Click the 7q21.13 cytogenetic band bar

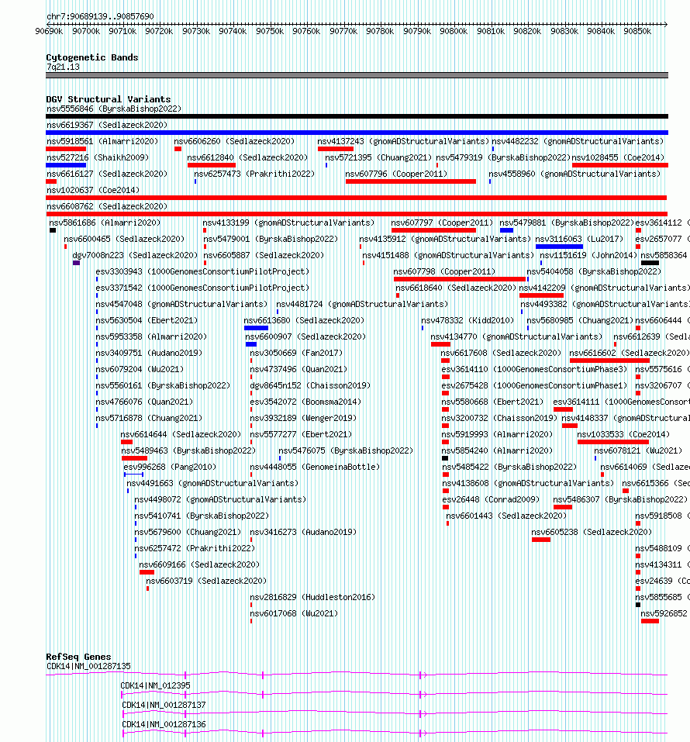tap(357, 75)
